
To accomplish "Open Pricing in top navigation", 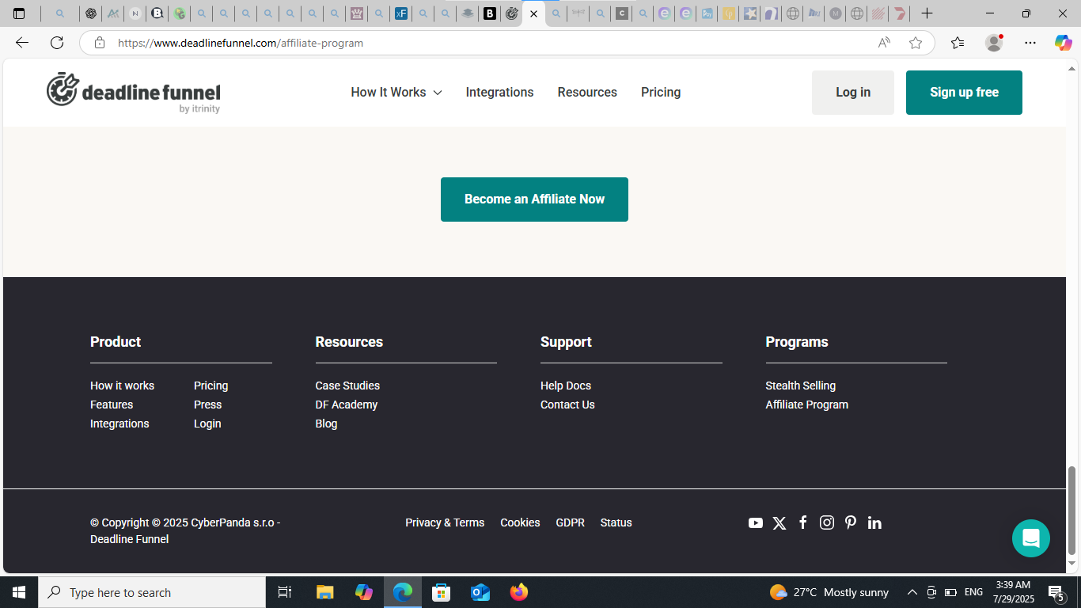I will click(661, 93).
